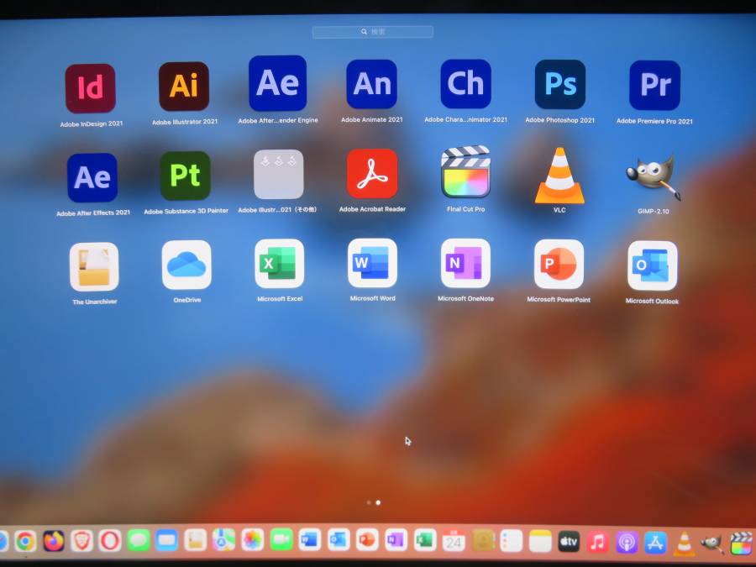Launch Adobe Illustrator 2021

point(184,87)
